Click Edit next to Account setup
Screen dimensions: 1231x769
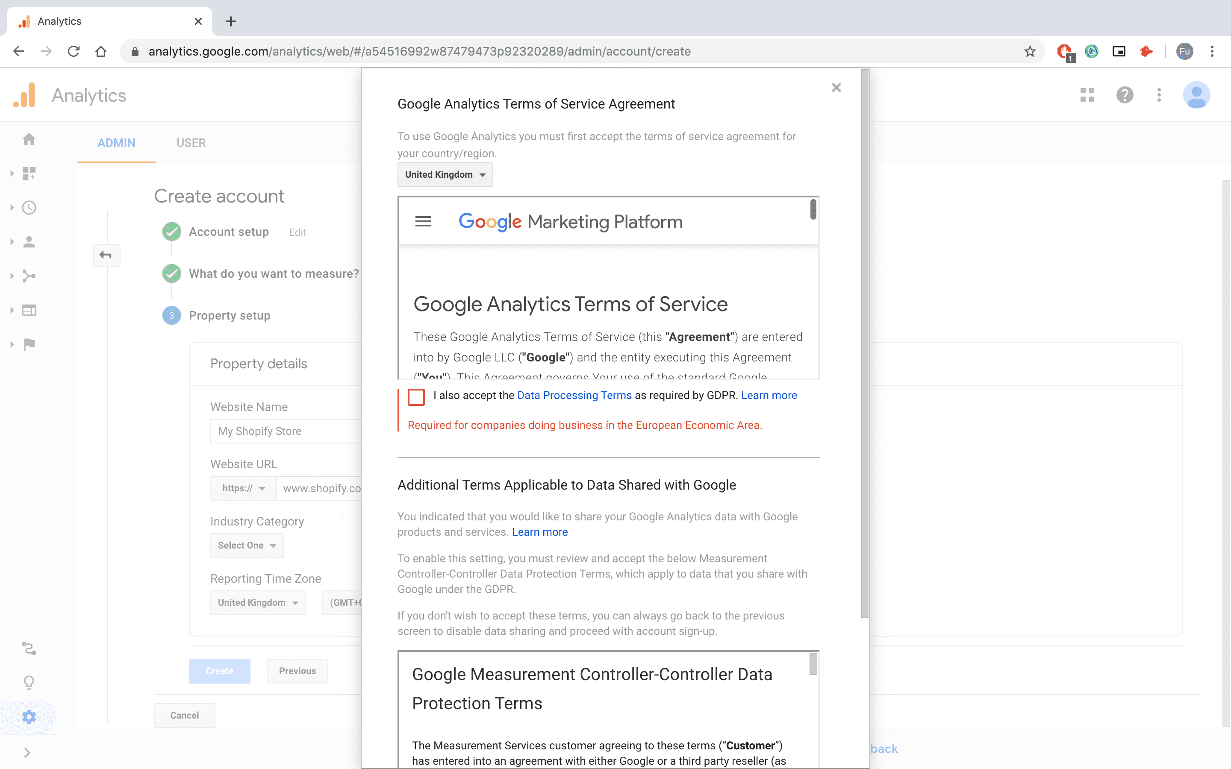click(x=297, y=232)
